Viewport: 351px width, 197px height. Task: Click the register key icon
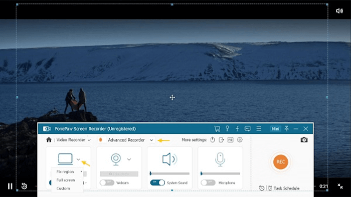pos(227,128)
